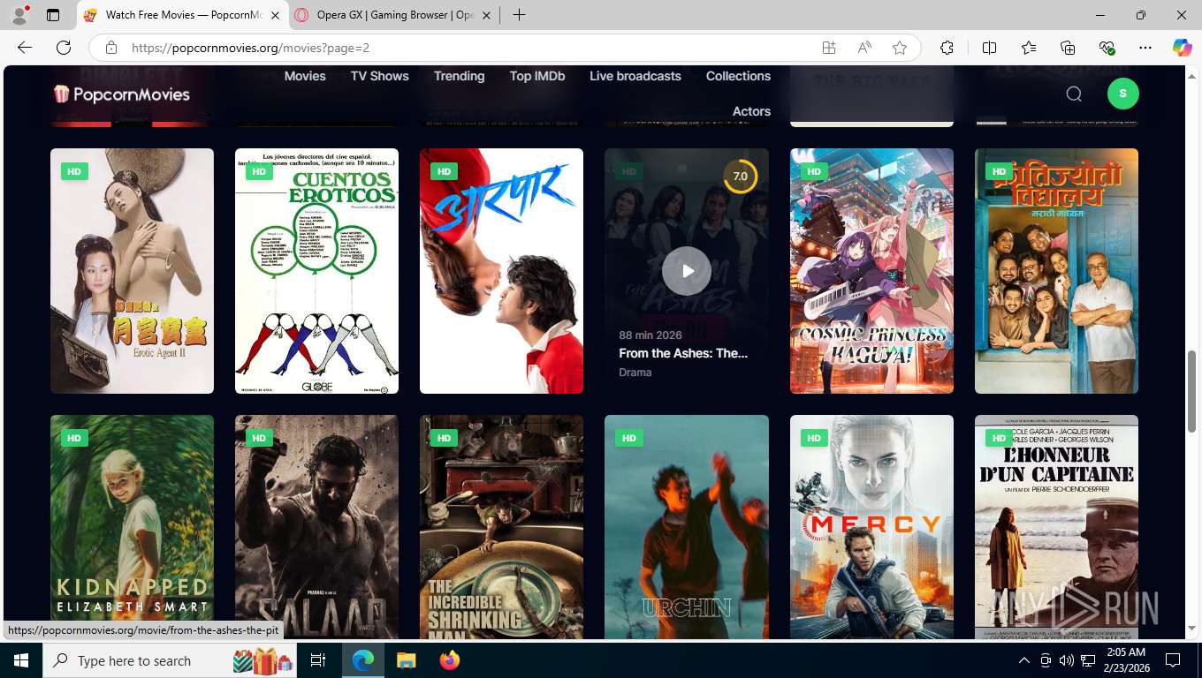Viewport: 1202px width, 678px height.
Task: Go to Trending section
Action: pyautogui.click(x=459, y=76)
